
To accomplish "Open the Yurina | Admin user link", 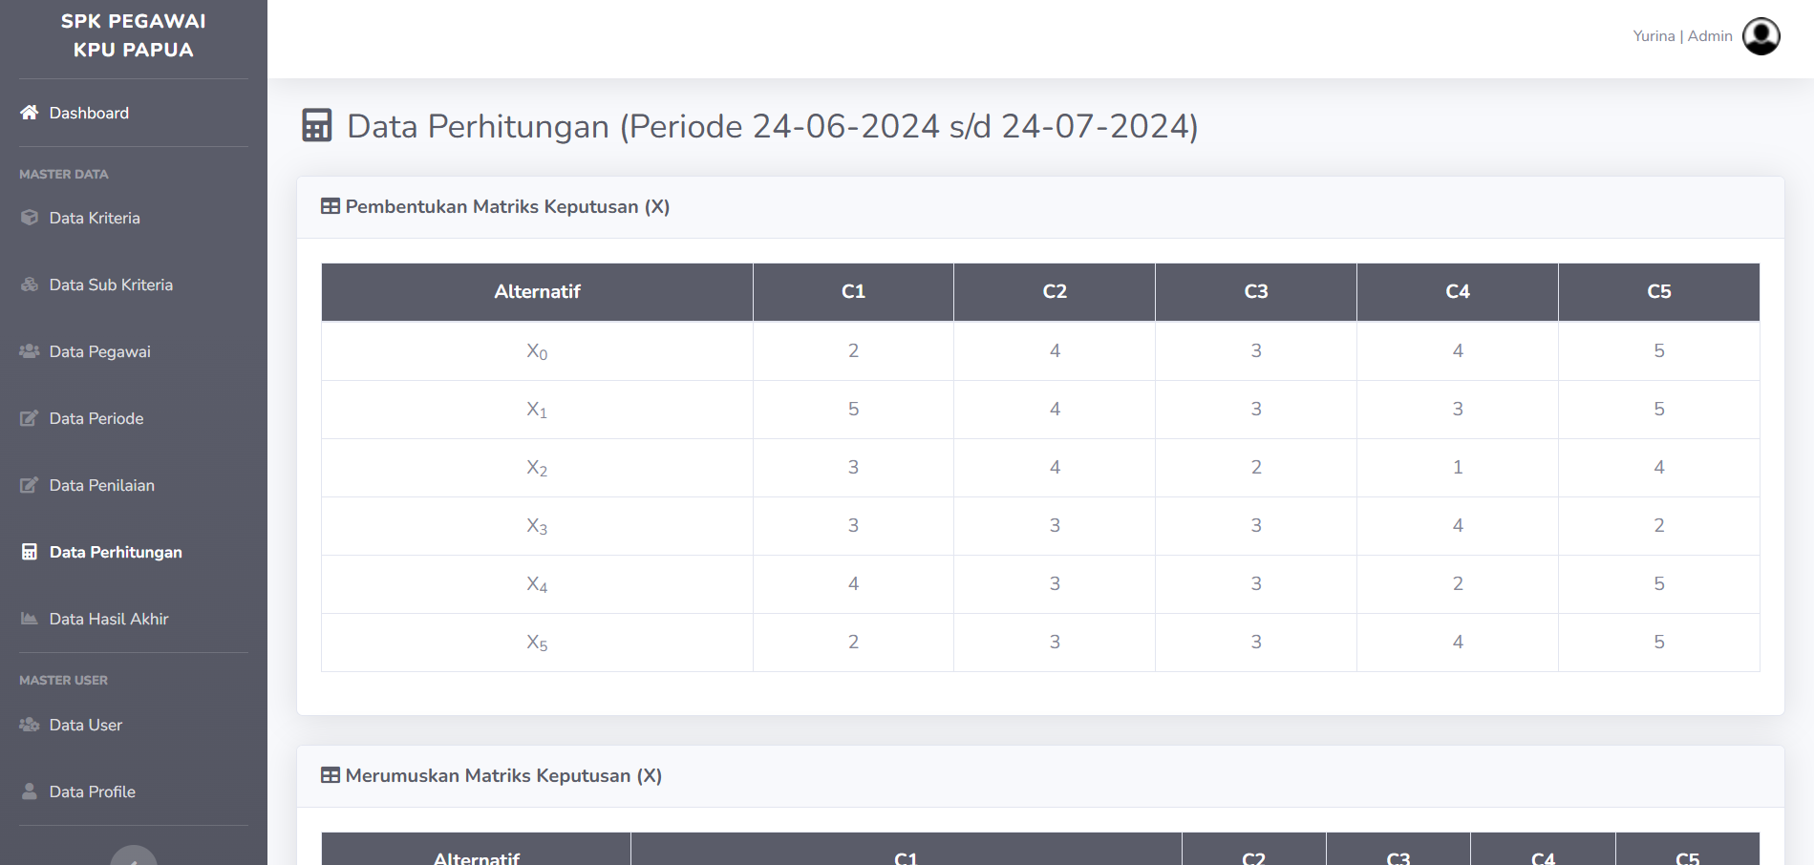I will tap(1682, 36).
